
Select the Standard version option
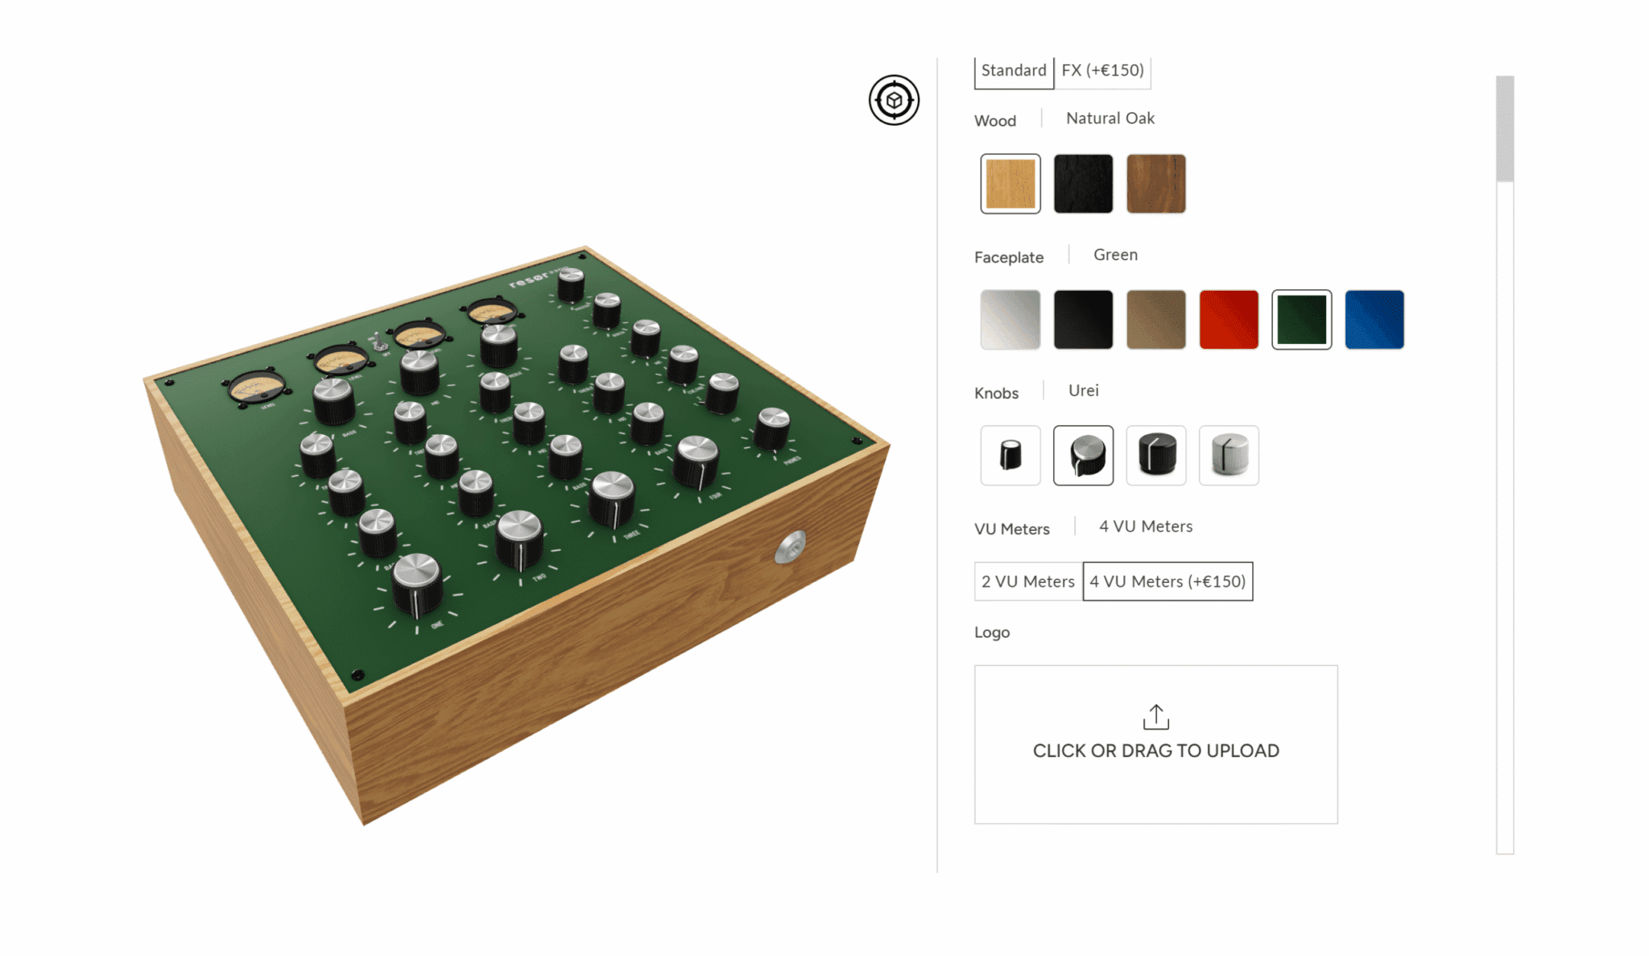[1014, 71]
